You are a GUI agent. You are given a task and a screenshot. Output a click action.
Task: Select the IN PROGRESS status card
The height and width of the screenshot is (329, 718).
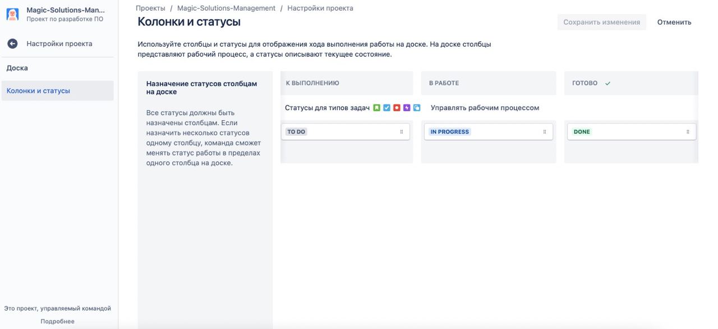489,132
